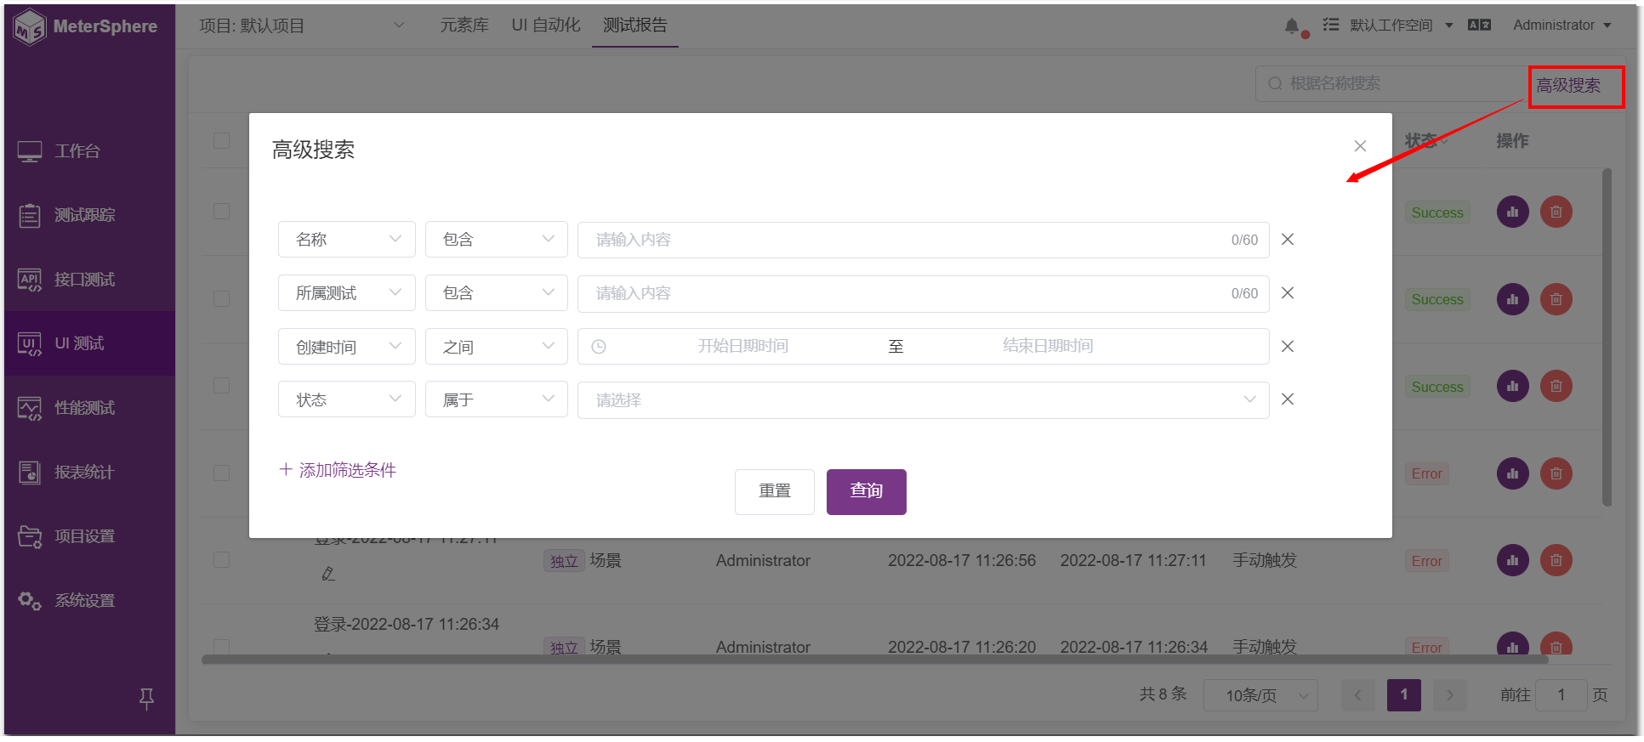Screen dimensions: 1644x742
Task: Click the 高级搜索 link
Action: (x=1568, y=86)
